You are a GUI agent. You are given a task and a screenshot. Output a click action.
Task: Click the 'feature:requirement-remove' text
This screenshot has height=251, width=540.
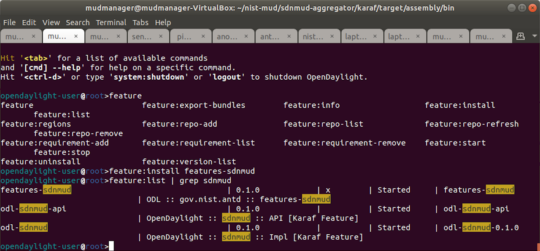click(344, 143)
